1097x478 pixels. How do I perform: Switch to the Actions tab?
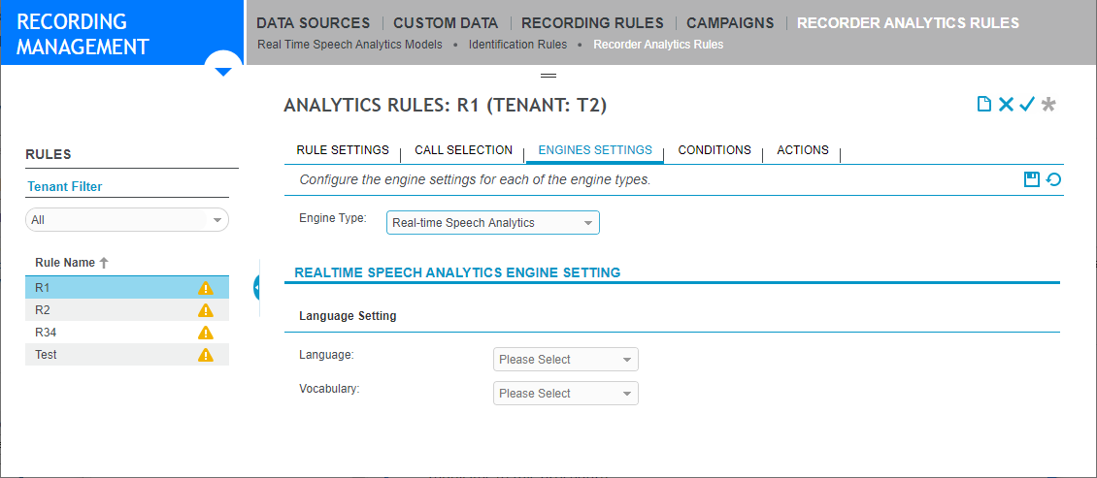click(803, 150)
